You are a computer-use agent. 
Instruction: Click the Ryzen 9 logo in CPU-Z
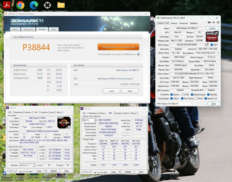64,122
